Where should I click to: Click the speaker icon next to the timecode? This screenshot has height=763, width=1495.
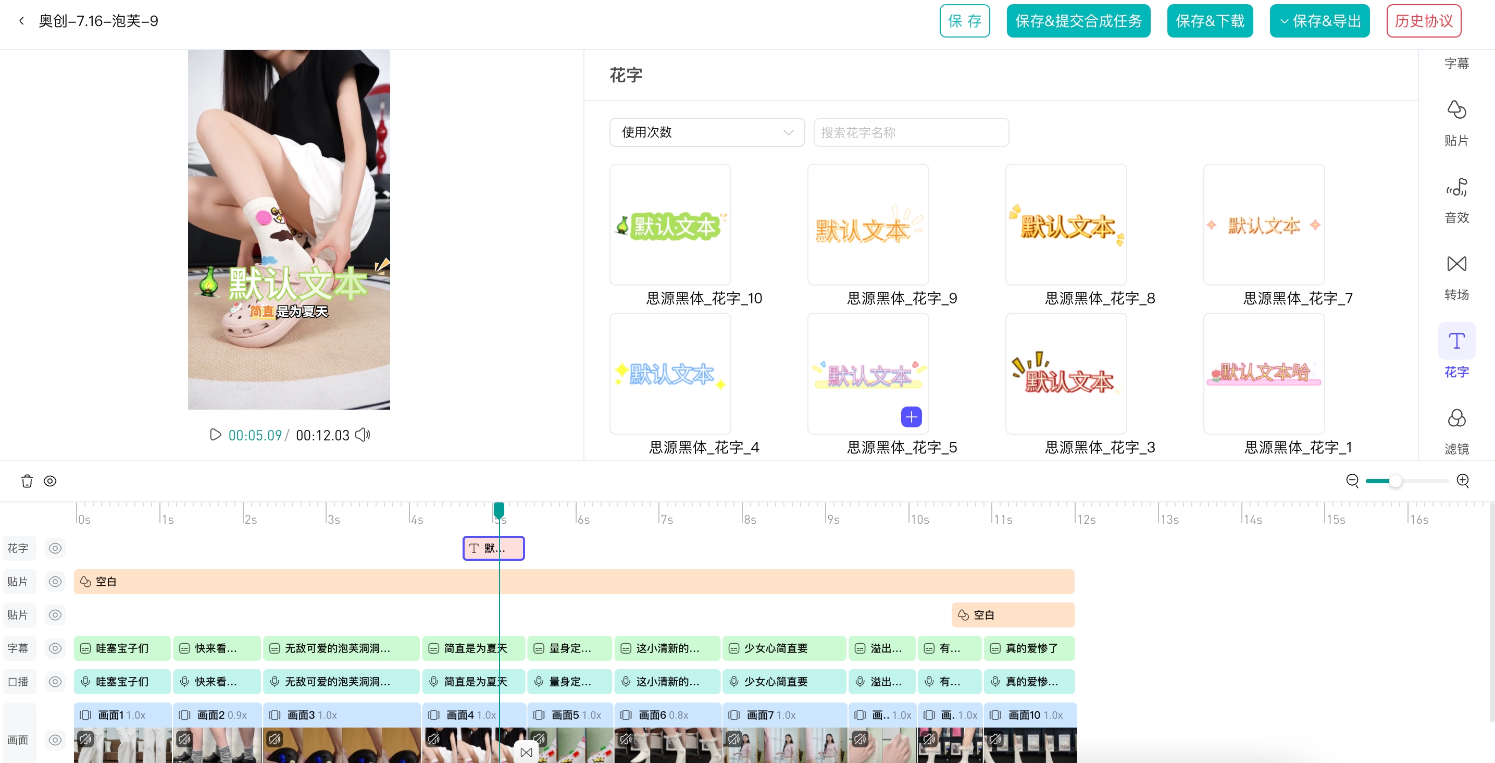363,434
